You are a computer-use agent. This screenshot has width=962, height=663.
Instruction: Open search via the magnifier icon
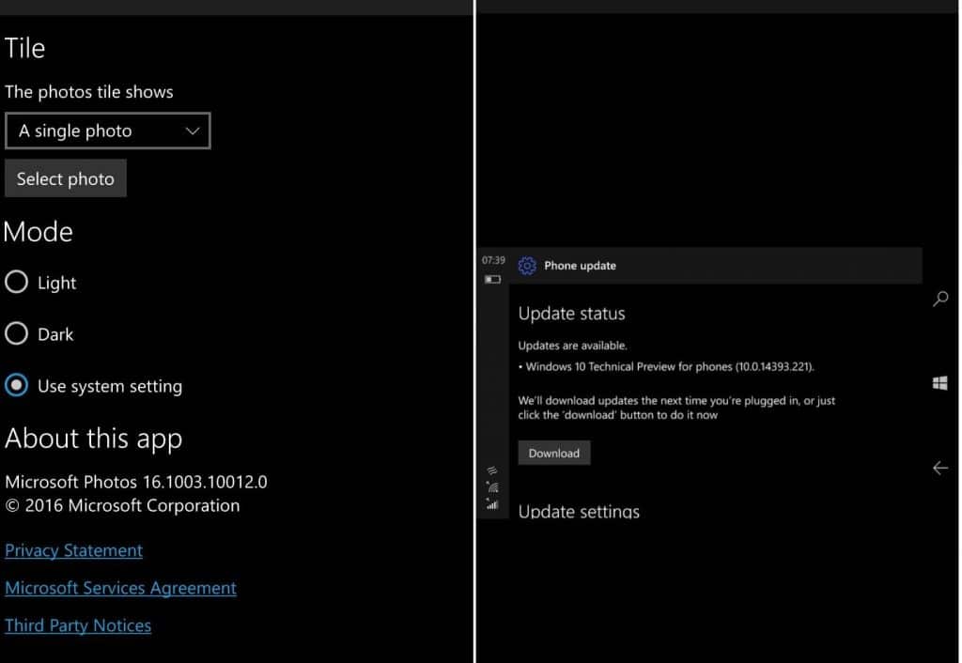pyautogui.click(x=940, y=299)
